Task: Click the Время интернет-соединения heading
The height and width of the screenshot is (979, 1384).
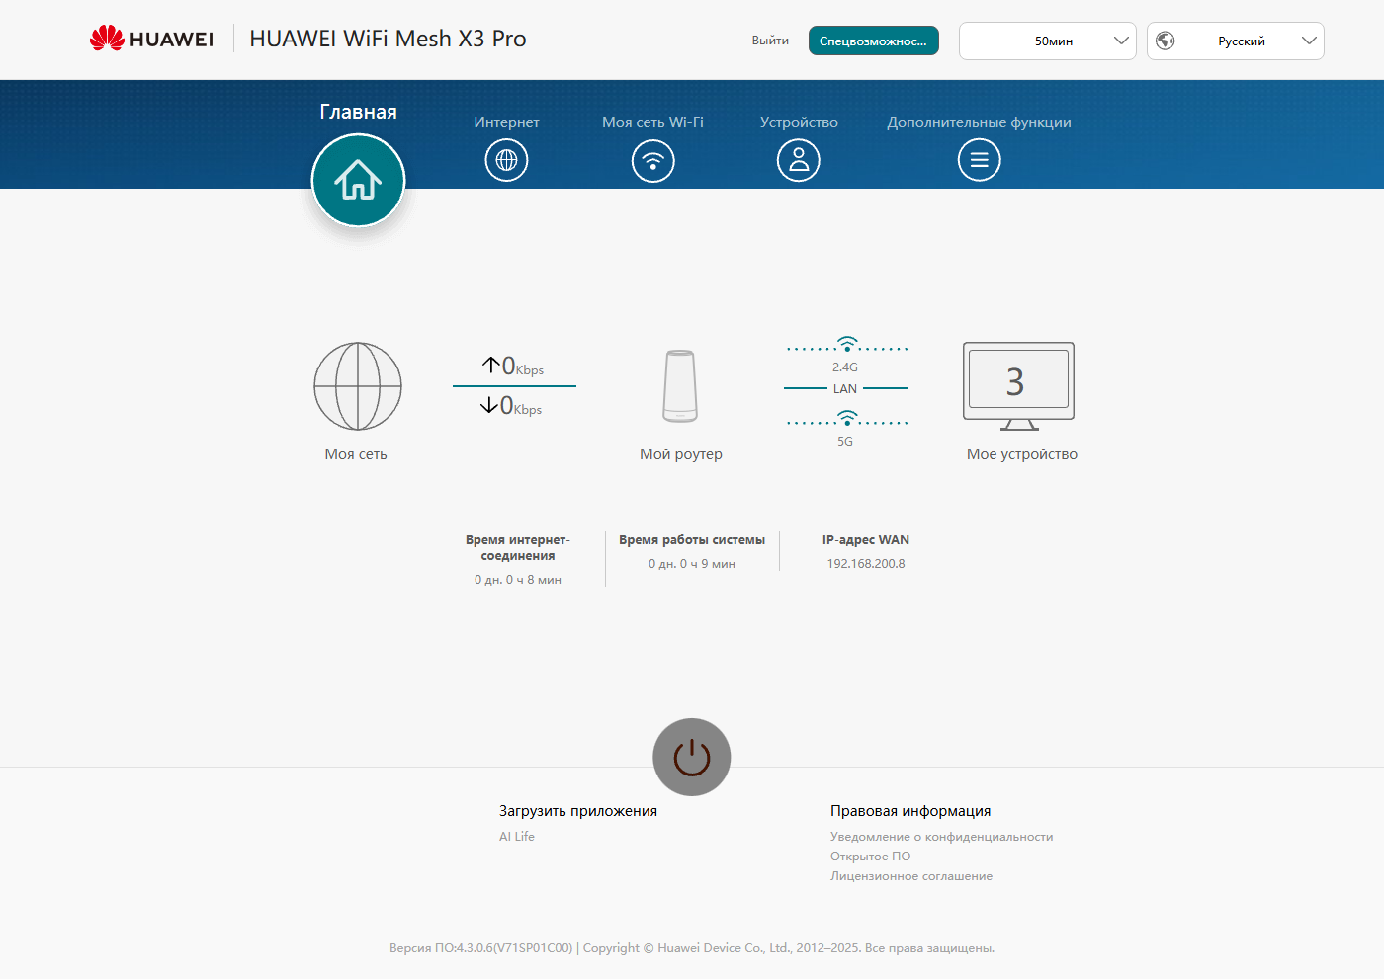Action: (x=518, y=548)
